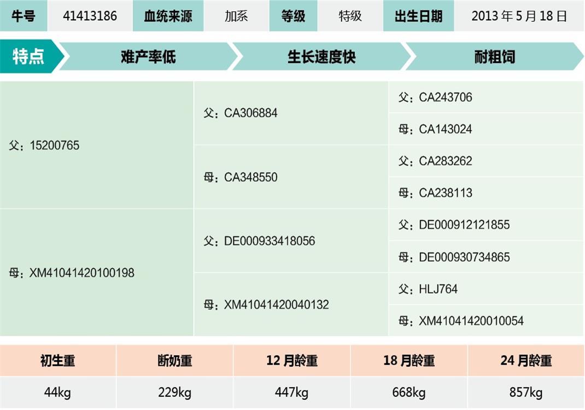Select the 857kg weight value
The image size is (585, 410).
(x=526, y=393)
